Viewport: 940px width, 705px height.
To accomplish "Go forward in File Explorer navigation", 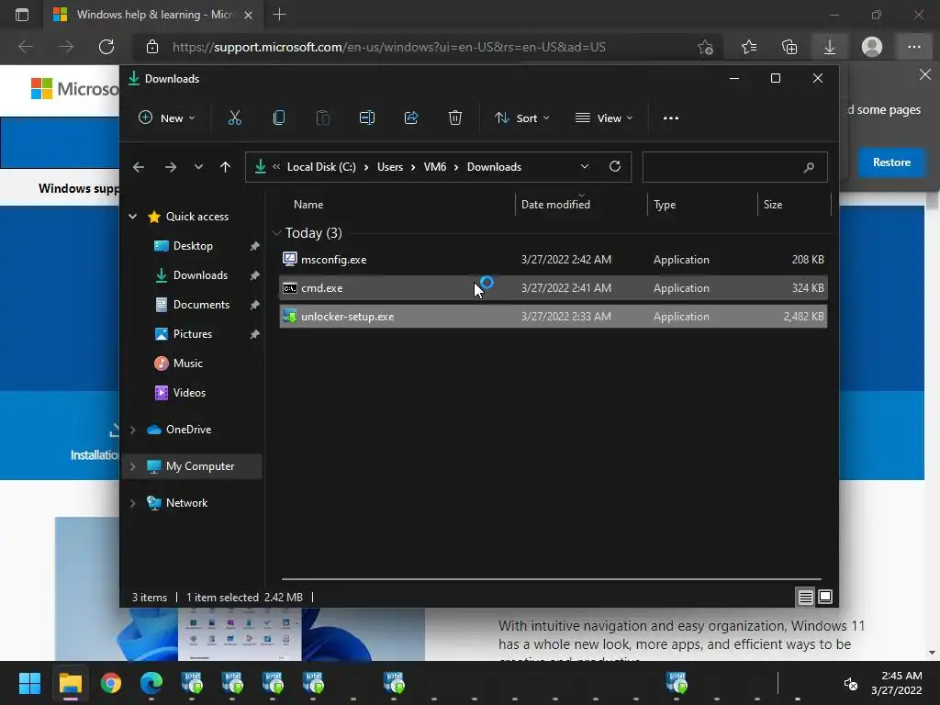I will click(x=171, y=167).
